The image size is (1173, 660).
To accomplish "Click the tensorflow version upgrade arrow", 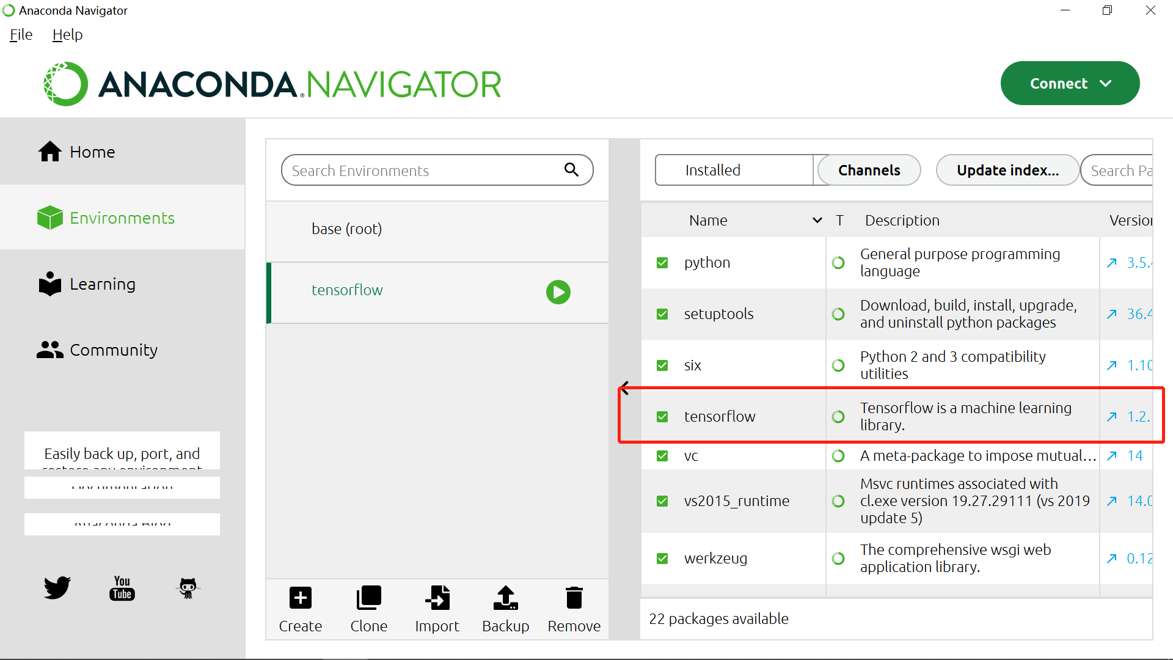I will point(1112,417).
